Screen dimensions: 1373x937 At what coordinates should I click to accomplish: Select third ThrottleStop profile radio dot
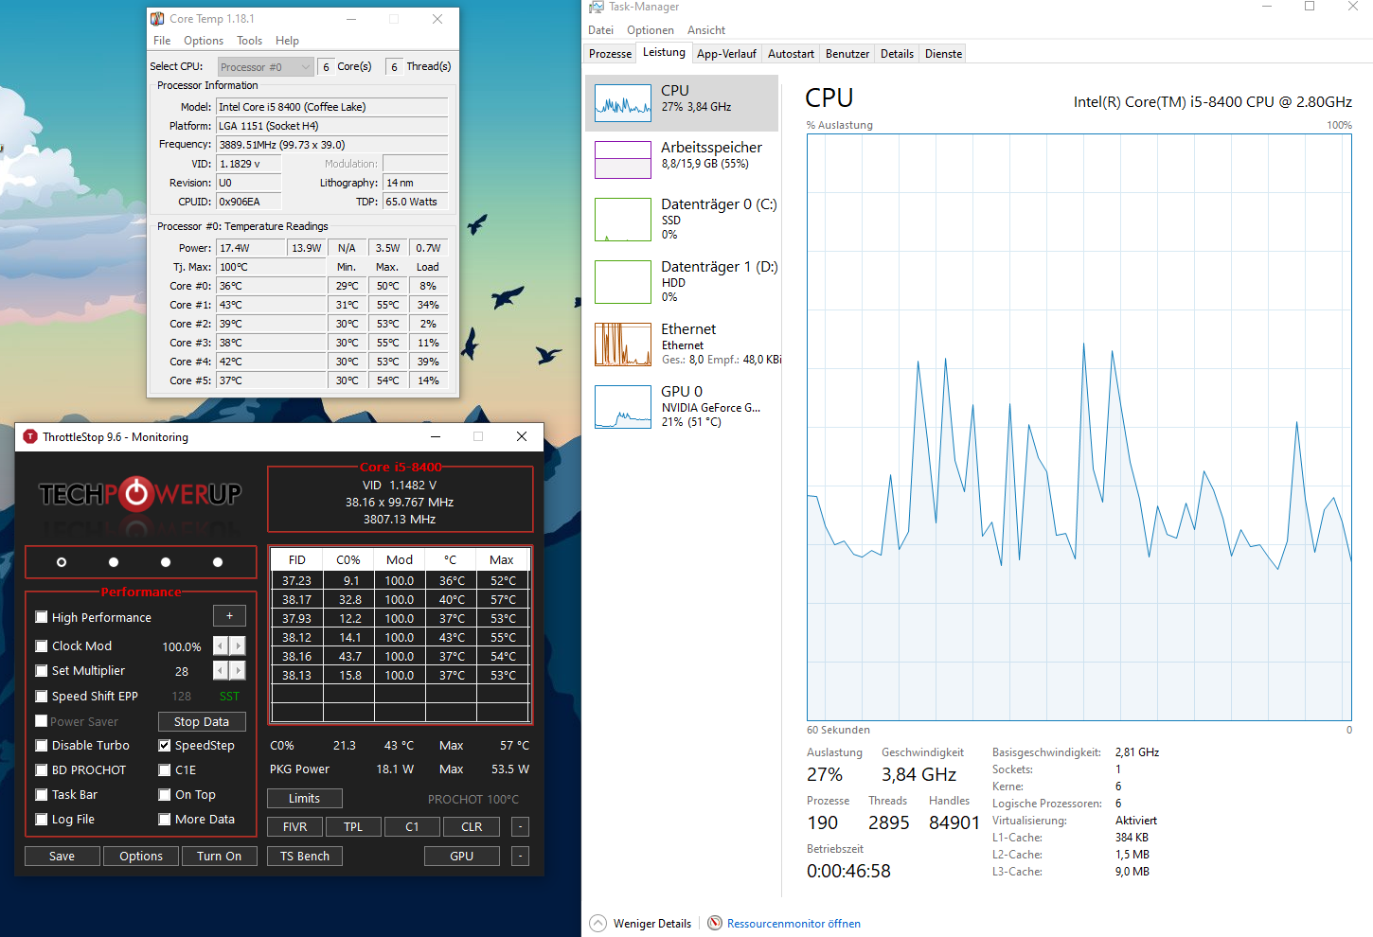tap(166, 562)
